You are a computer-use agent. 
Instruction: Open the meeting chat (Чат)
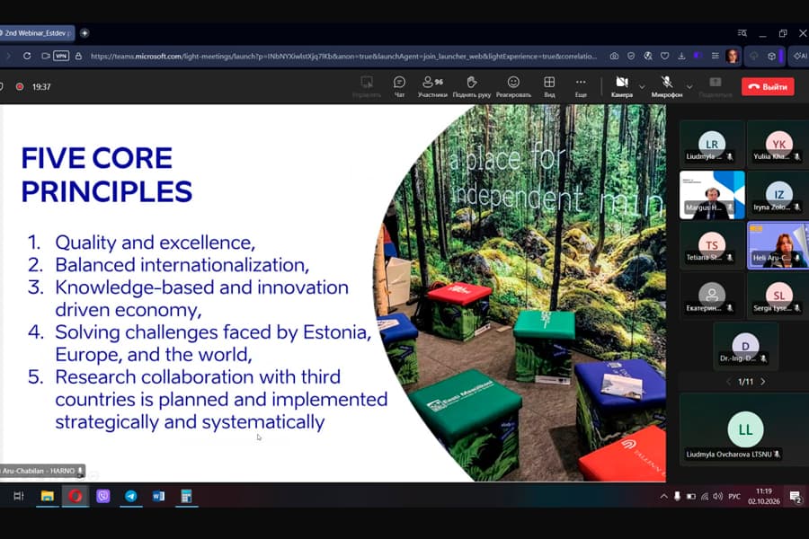tap(399, 86)
